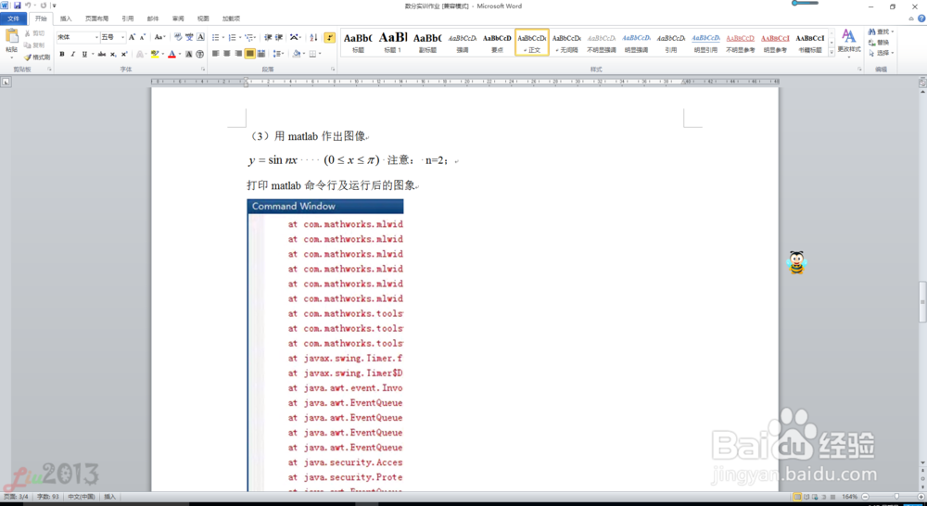
Task: Switch to print layout view
Action: click(x=797, y=497)
